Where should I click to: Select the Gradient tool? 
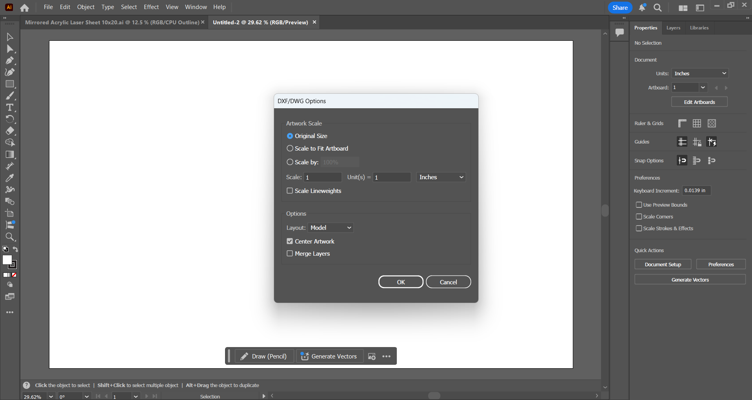pyautogui.click(x=10, y=155)
